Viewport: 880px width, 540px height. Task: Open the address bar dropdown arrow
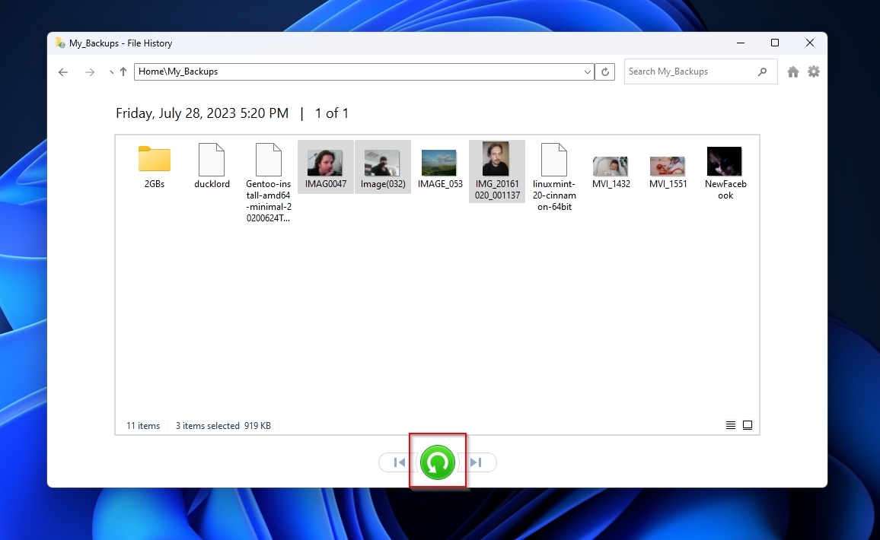coord(586,71)
